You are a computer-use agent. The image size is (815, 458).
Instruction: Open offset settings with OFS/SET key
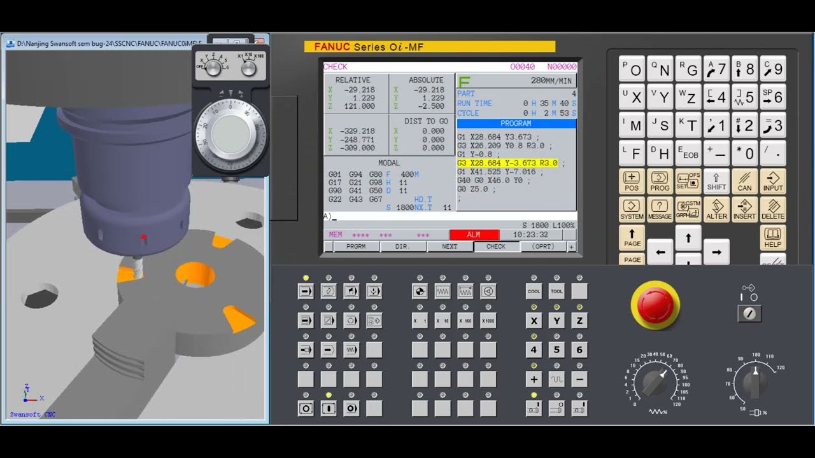688,181
